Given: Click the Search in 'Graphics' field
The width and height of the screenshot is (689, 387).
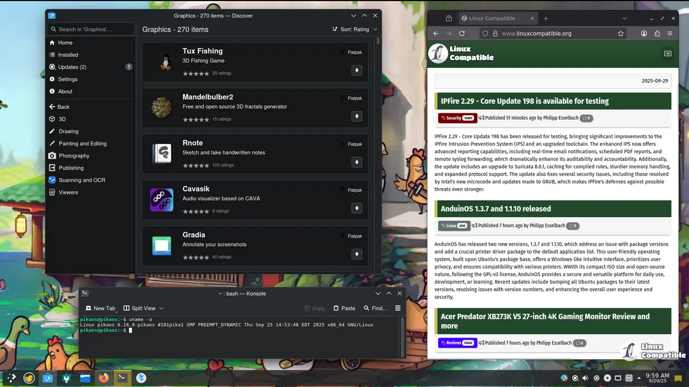Looking at the screenshot, I should [x=90, y=30].
